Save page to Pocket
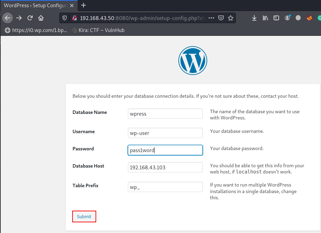Screen dimensions: 321x233 221,18
